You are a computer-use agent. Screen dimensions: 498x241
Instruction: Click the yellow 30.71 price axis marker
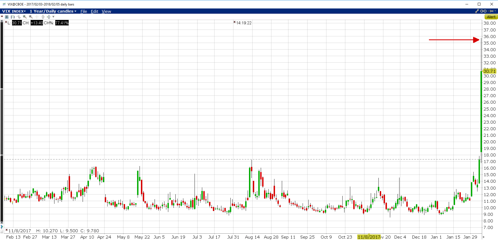pos(489,71)
